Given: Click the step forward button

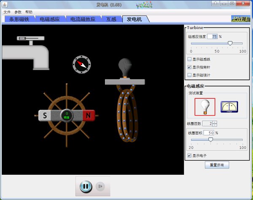Looking at the screenshot, I should point(100,186).
